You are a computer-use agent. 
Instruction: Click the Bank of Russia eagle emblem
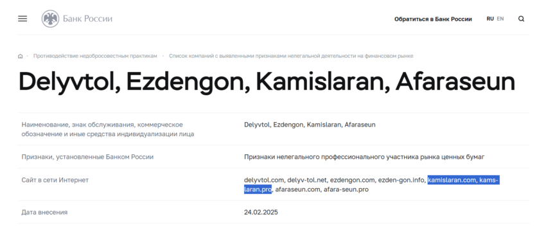click(50, 19)
